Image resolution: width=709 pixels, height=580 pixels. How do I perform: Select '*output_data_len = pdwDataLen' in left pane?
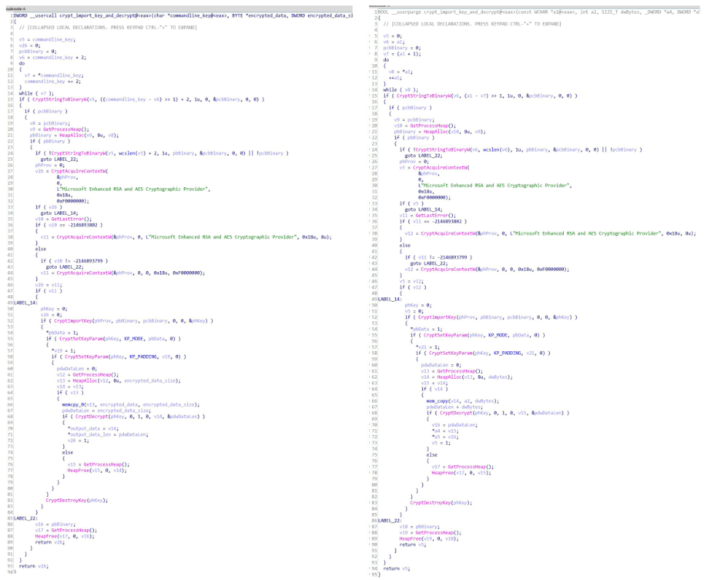[x=108, y=434]
